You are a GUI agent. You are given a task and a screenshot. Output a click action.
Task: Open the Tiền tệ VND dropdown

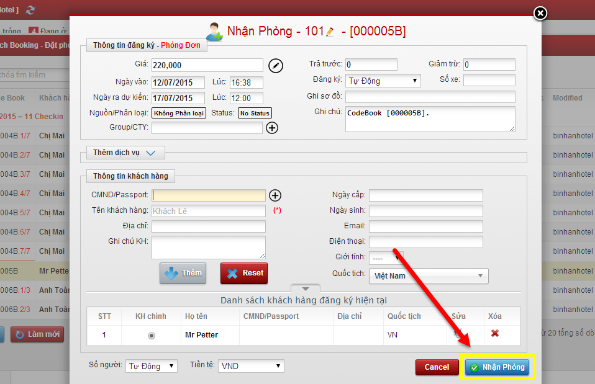pyautogui.click(x=251, y=367)
